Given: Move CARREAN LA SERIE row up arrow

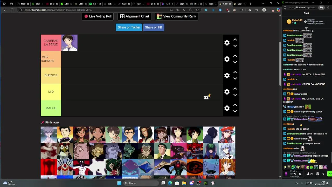Looking at the screenshot, I should 235,40.
